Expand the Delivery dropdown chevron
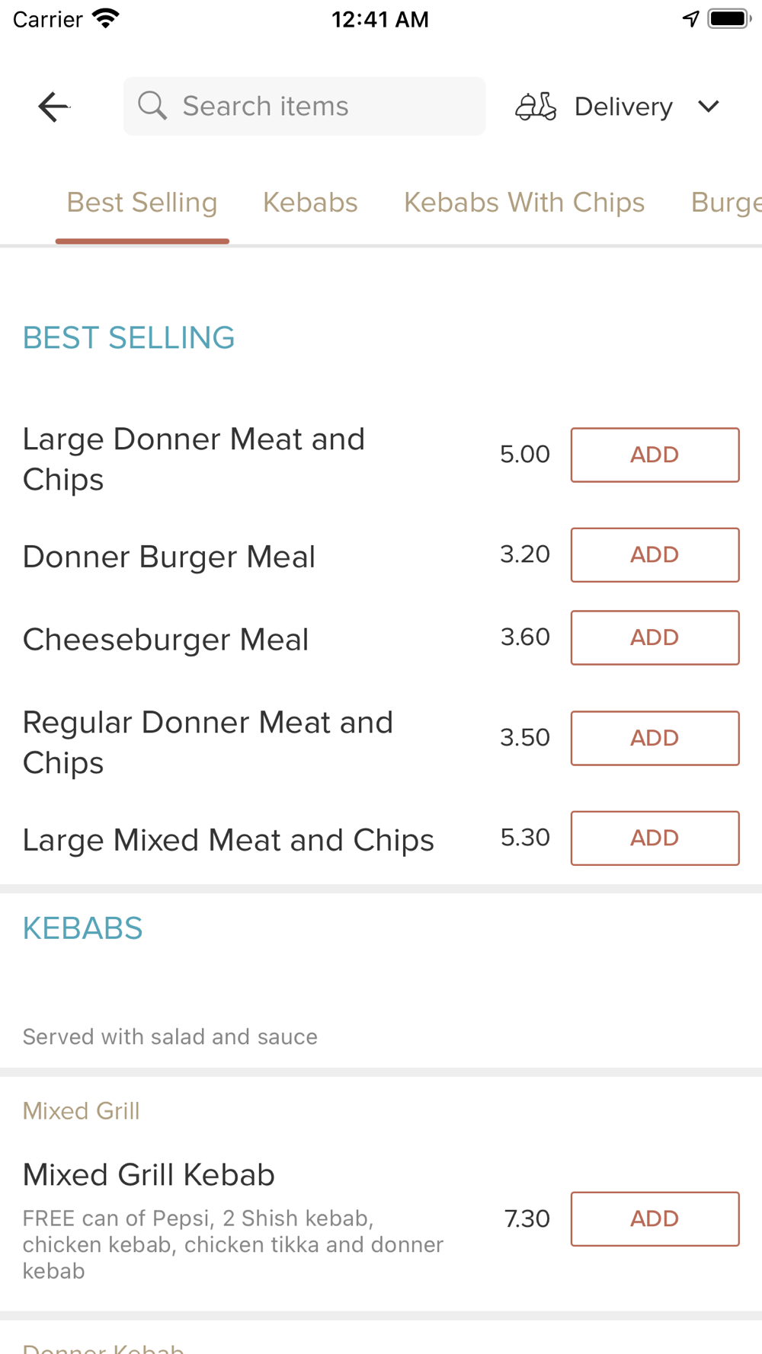Screen dimensions: 762x1354 click(709, 107)
